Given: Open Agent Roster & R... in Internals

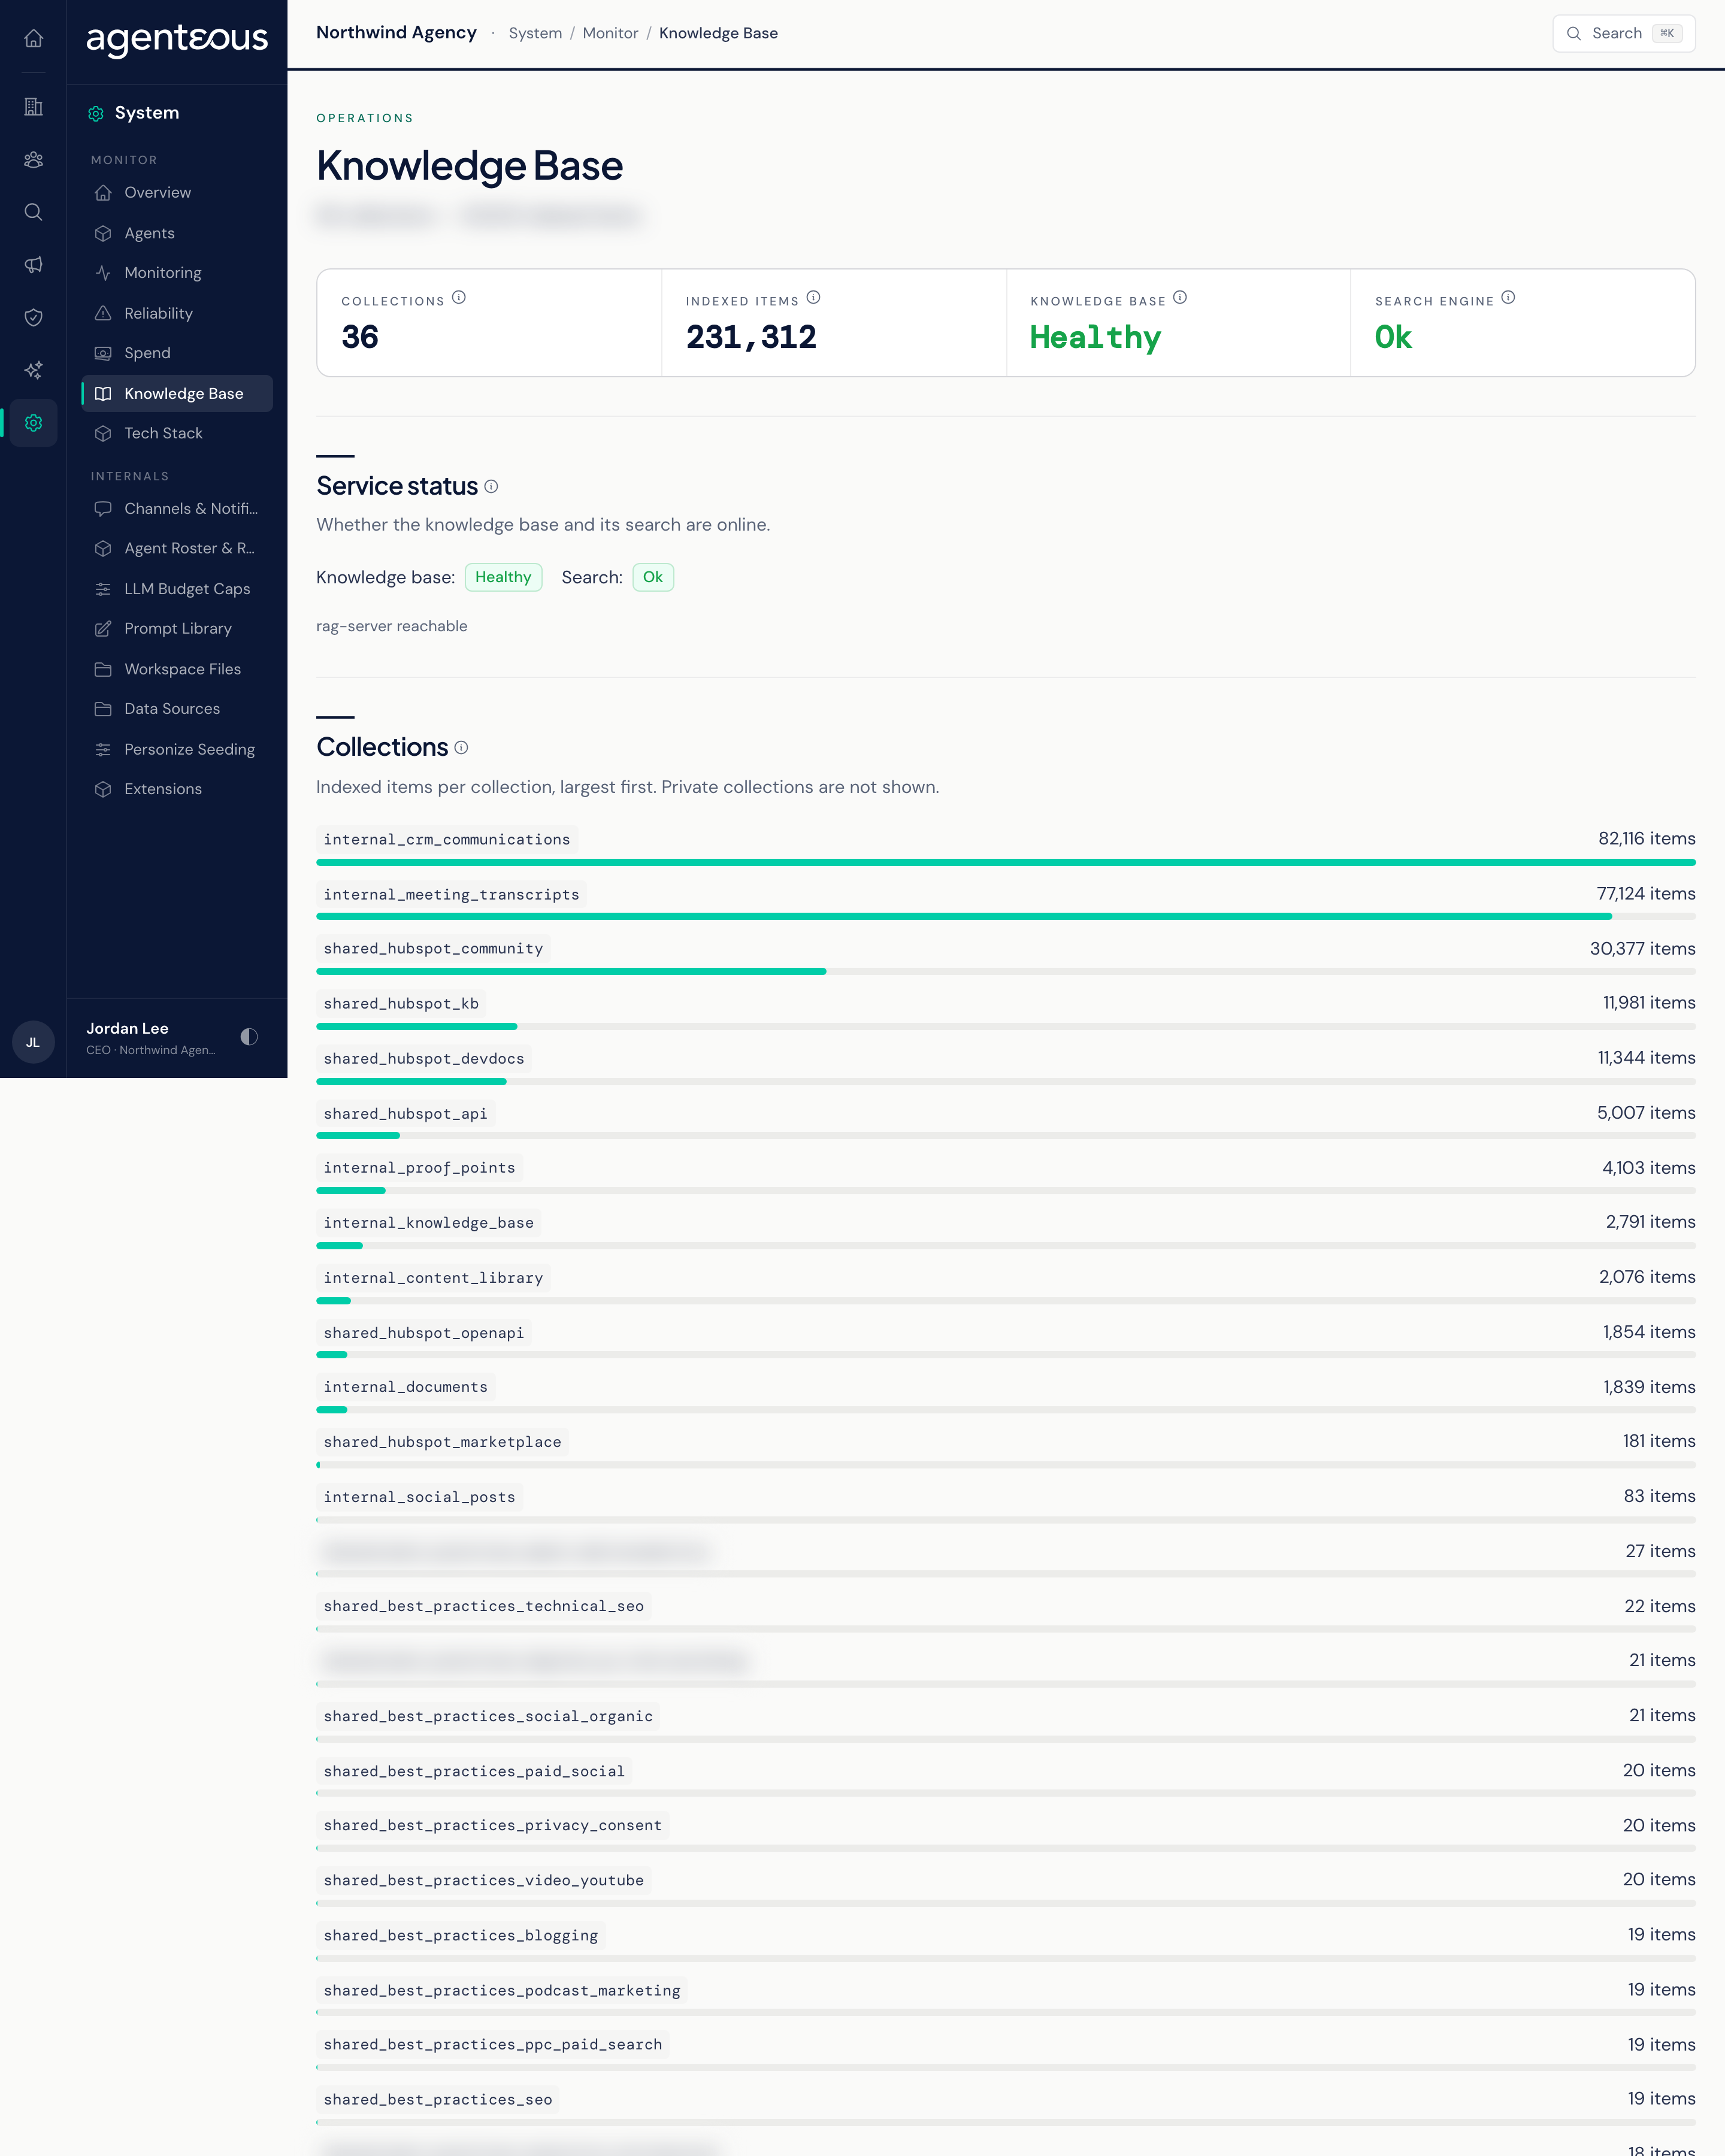Looking at the screenshot, I should (177, 549).
